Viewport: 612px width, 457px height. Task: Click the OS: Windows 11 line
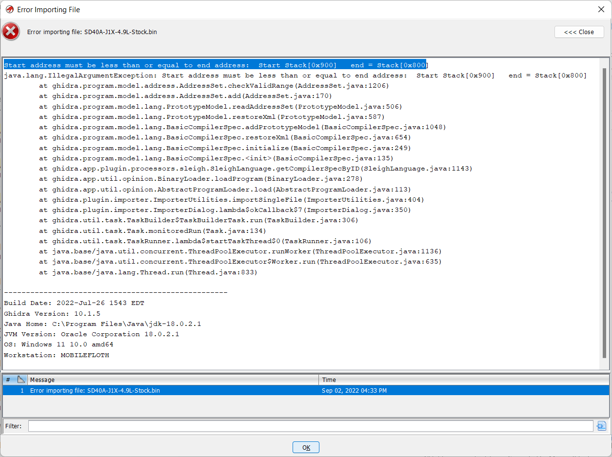[x=59, y=344]
